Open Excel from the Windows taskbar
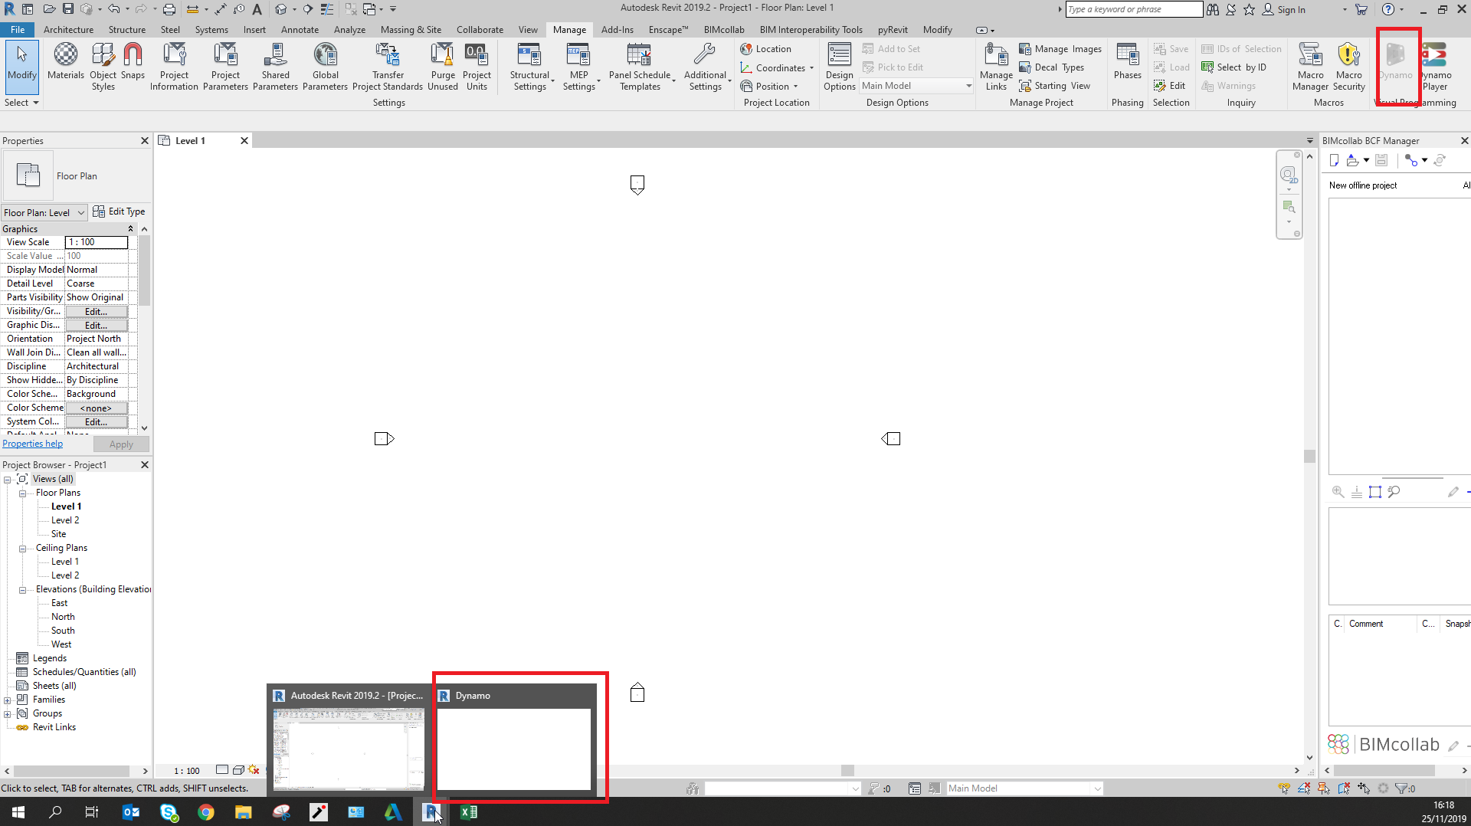The image size is (1471, 826). [468, 812]
